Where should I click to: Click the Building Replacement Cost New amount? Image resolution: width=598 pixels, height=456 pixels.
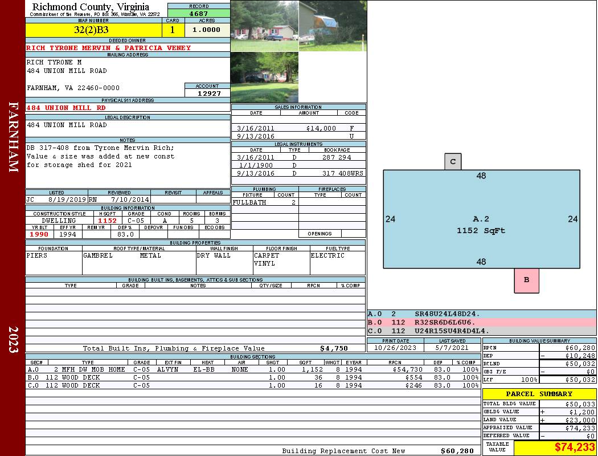coord(457,451)
